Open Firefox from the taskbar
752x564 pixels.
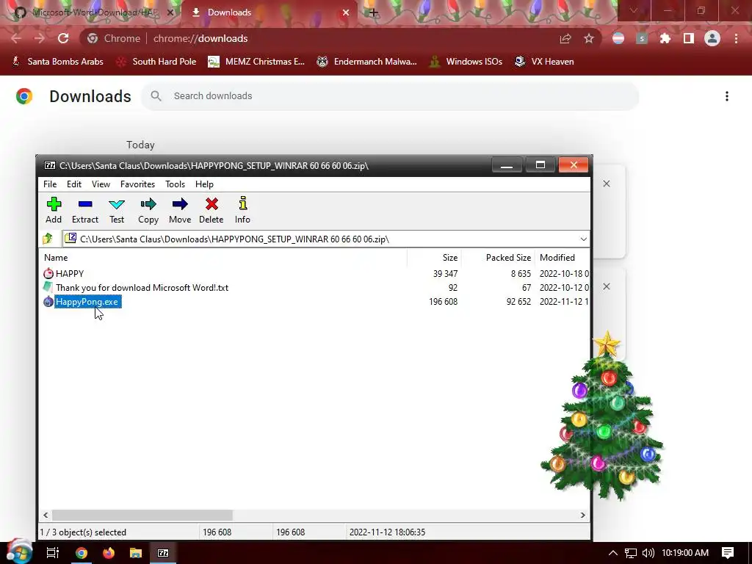109,553
